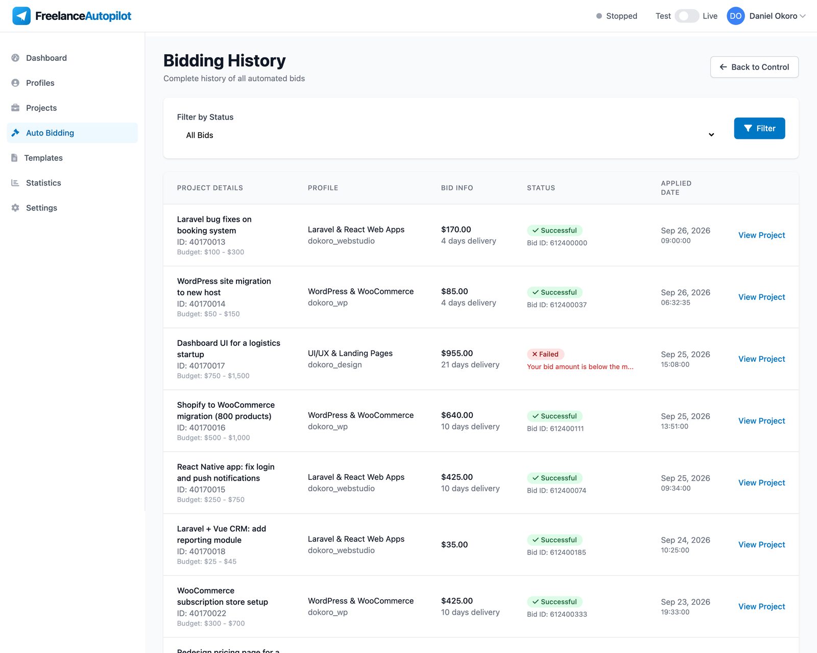Click 'Sep 23, 2026' applied date
This screenshot has width=817, height=653.
click(x=685, y=602)
